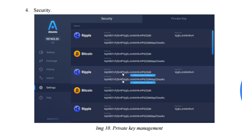
Task: Click the USD currency label
Action: [52, 43]
